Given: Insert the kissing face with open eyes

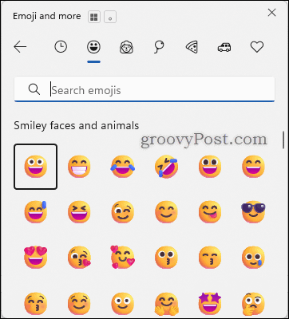Looking at the screenshot, I should [x=166, y=257].
